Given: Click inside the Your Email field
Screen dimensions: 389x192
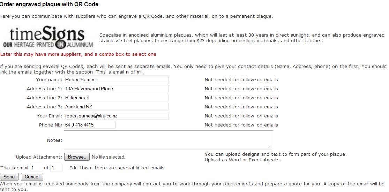Looking at the screenshot, I should [116, 116].
